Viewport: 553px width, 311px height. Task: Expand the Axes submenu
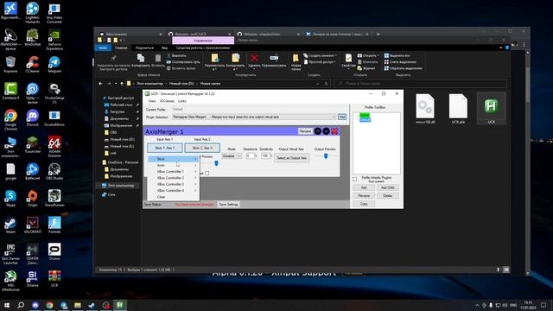click(x=173, y=165)
